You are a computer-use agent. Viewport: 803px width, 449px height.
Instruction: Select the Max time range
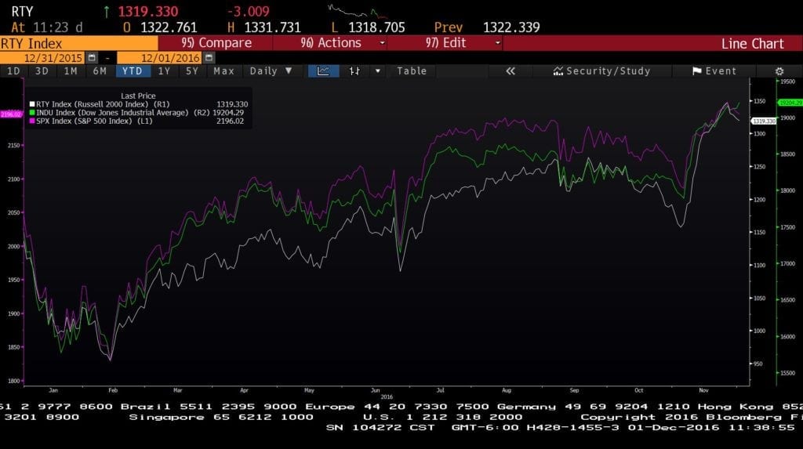coord(223,71)
